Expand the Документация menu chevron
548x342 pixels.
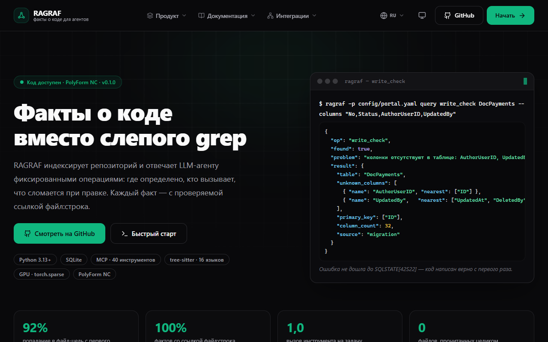[253, 15]
